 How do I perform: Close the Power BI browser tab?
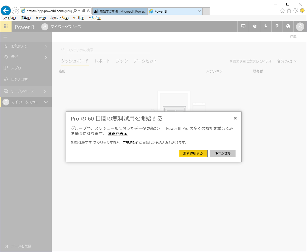pos(199,11)
